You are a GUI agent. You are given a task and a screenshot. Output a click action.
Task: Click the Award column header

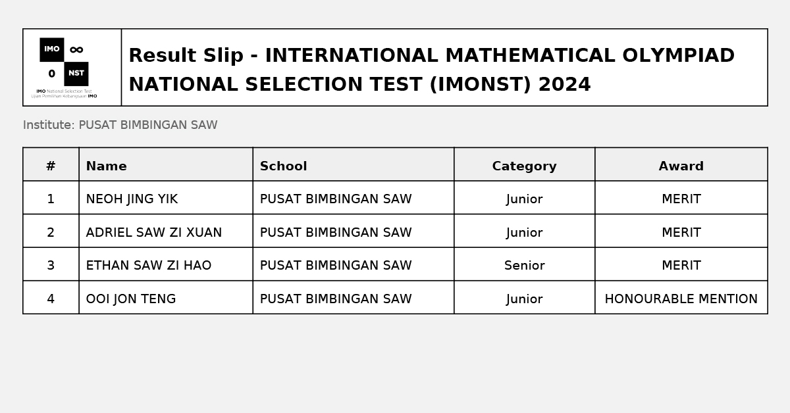pos(681,166)
